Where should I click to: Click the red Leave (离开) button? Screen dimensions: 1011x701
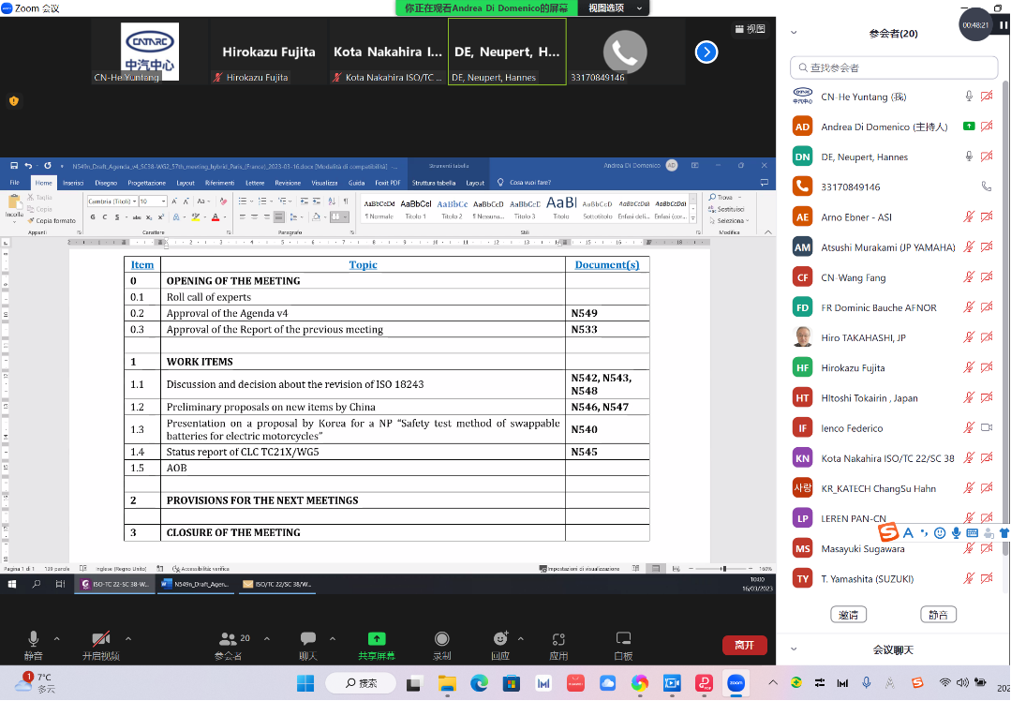click(x=744, y=645)
